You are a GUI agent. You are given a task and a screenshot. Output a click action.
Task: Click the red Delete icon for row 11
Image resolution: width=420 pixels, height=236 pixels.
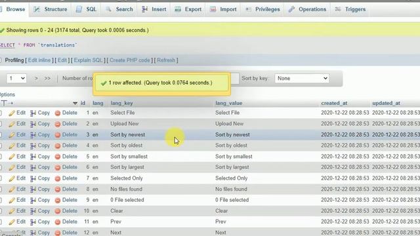point(58,222)
